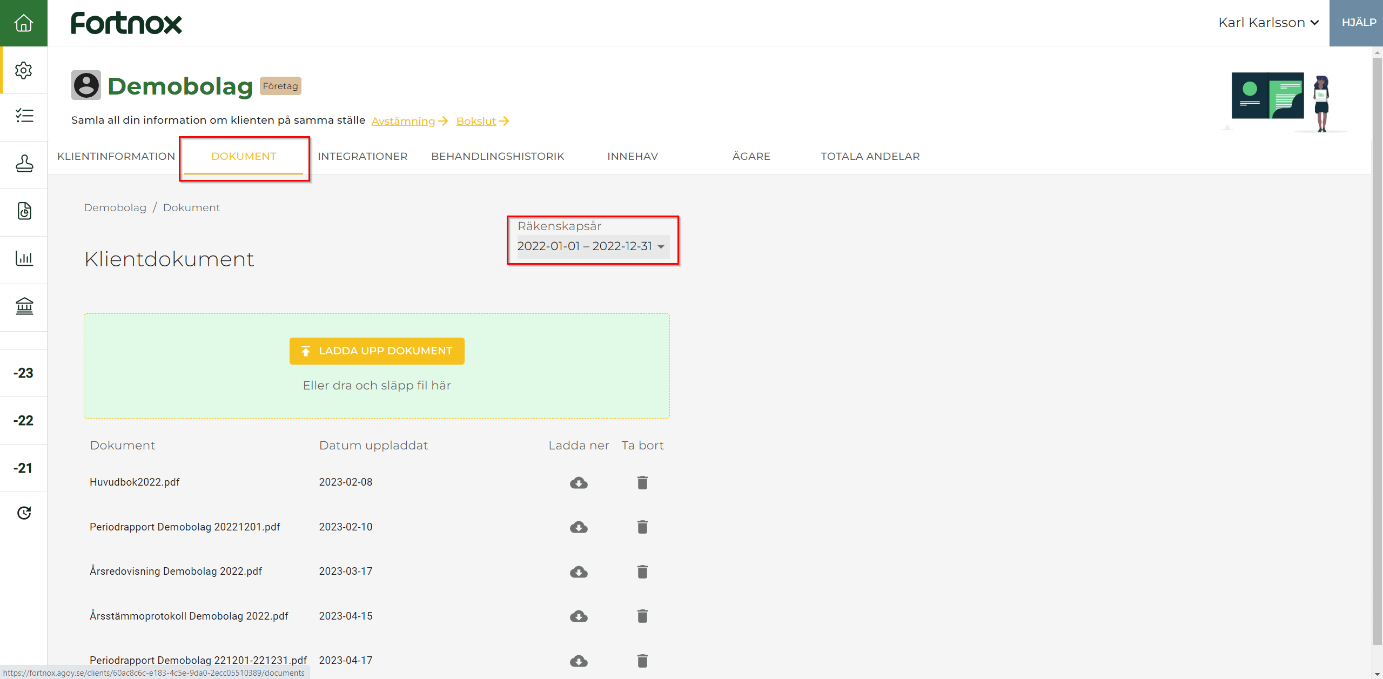Open the document report icon in sidebar
Image resolution: width=1383 pixels, height=679 pixels.
point(24,211)
